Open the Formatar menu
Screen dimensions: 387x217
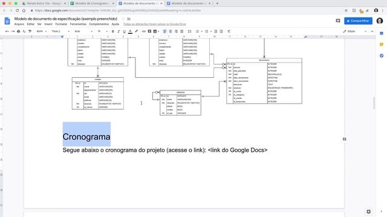click(x=61, y=24)
